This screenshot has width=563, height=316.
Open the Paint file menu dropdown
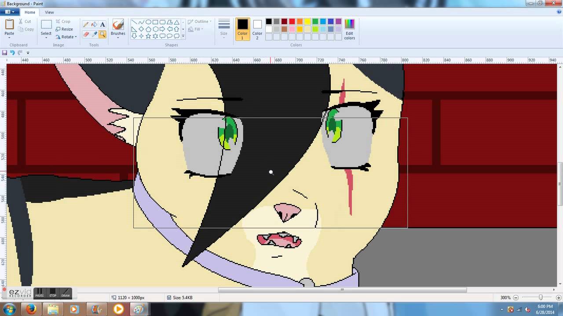(x=9, y=12)
